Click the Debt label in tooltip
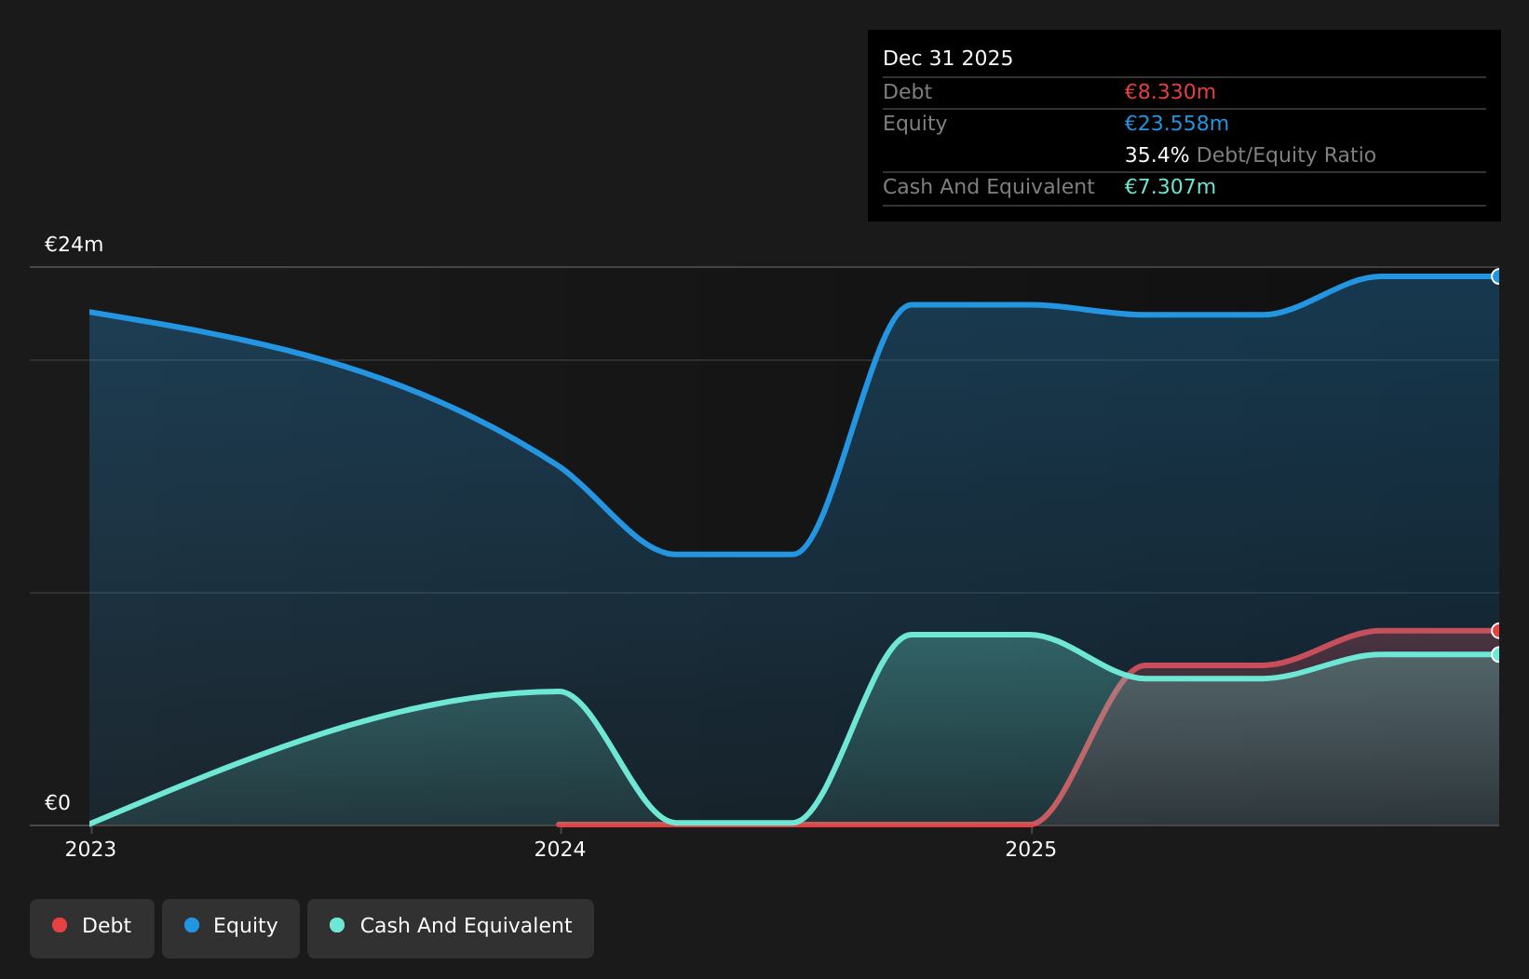Screen dimensions: 1529x979 (x=907, y=92)
